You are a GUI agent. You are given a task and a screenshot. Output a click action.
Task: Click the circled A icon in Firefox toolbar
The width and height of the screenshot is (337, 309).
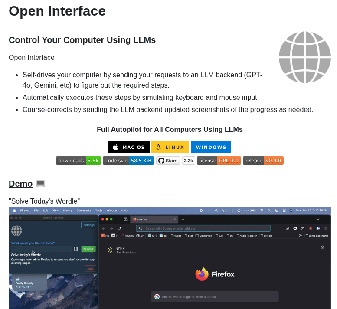(x=295, y=228)
